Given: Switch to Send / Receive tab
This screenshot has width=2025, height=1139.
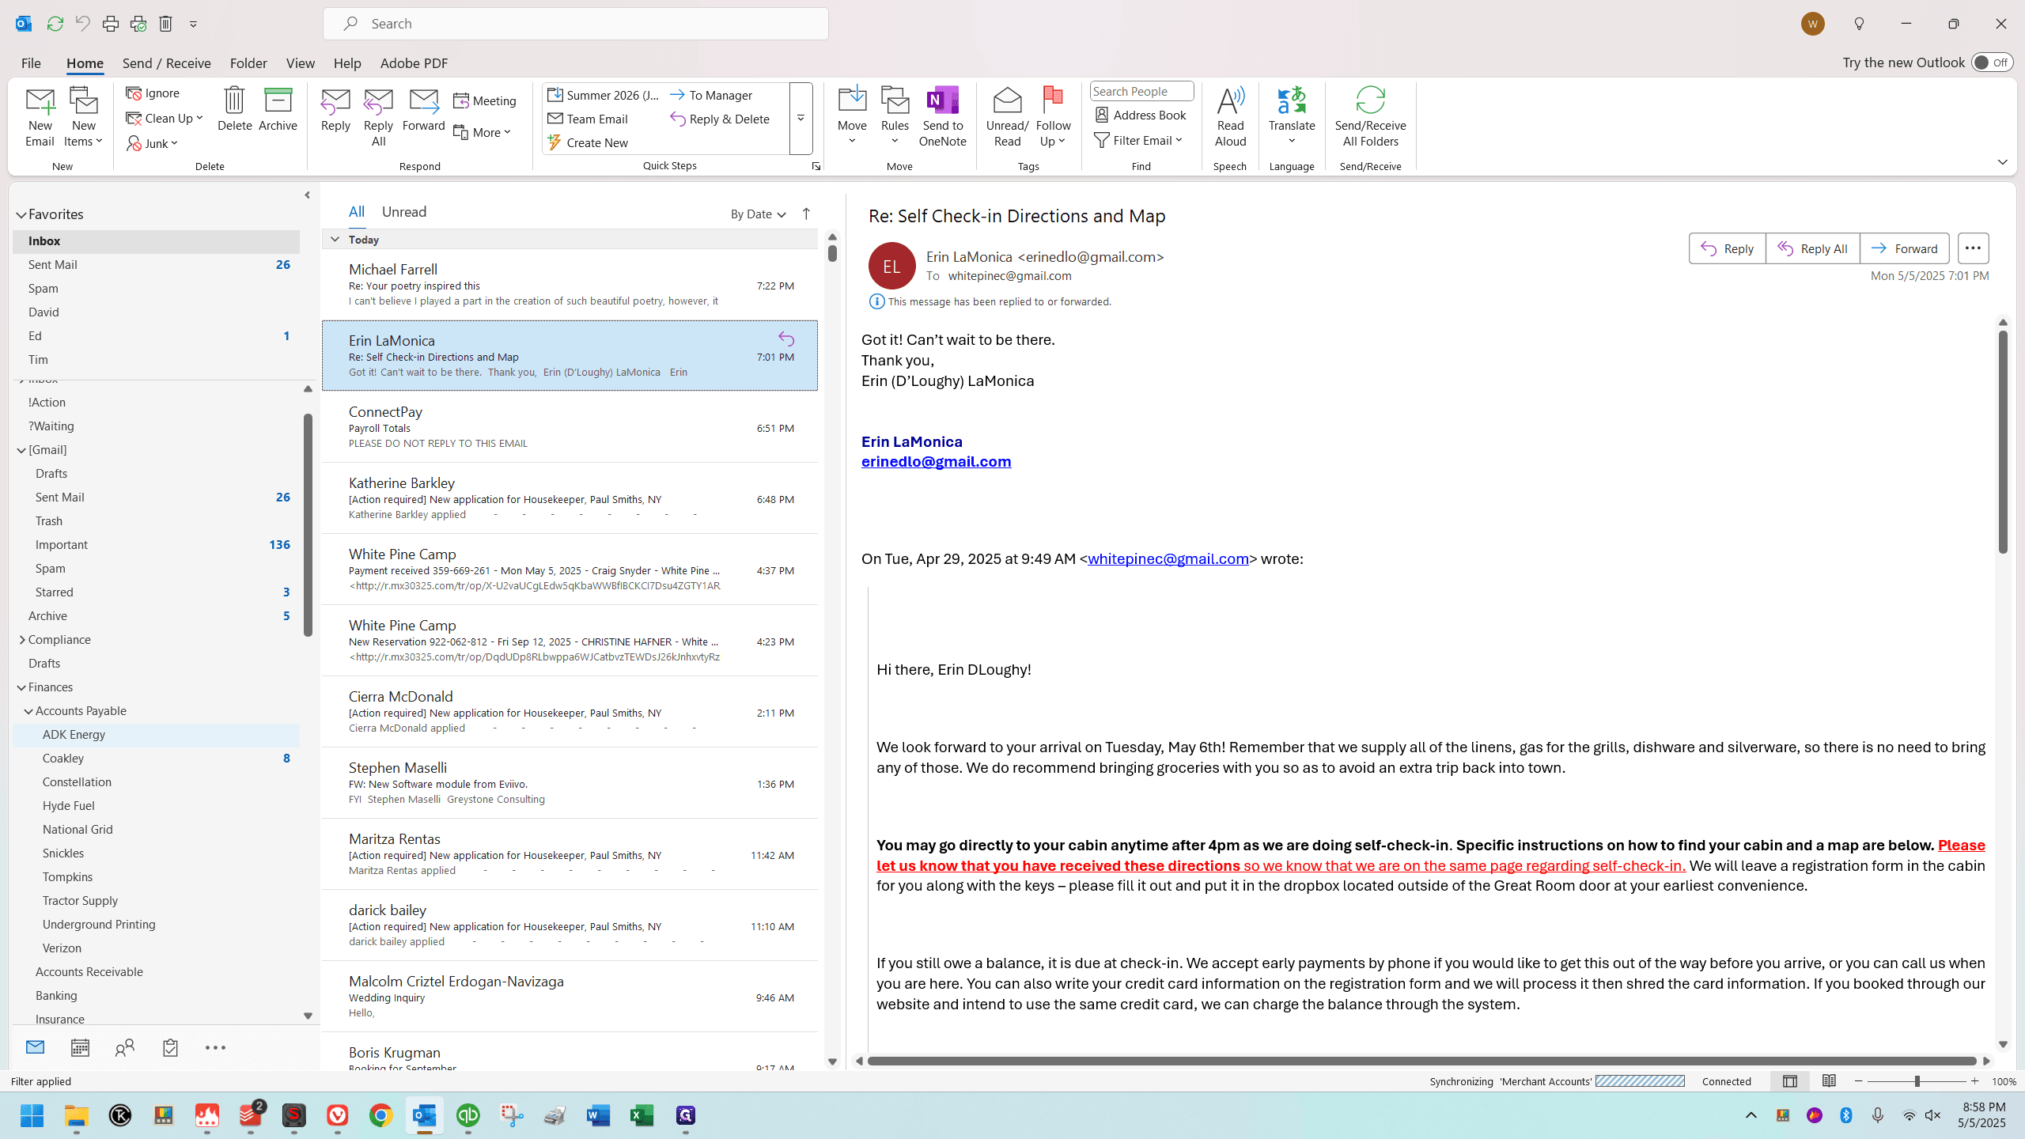Looking at the screenshot, I should pos(166,63).
